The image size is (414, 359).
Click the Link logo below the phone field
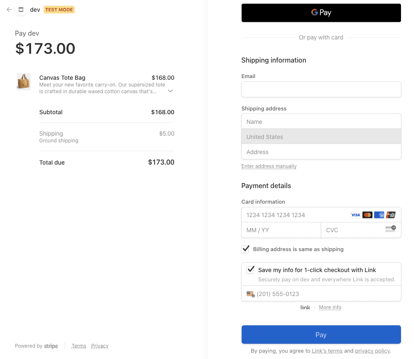[305, 307]
